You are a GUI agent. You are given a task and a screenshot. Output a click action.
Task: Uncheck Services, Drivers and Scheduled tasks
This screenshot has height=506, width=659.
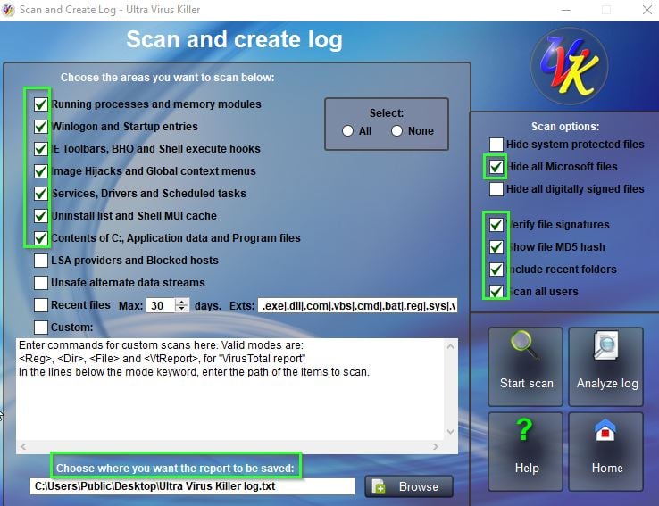[x=41, y=193]
